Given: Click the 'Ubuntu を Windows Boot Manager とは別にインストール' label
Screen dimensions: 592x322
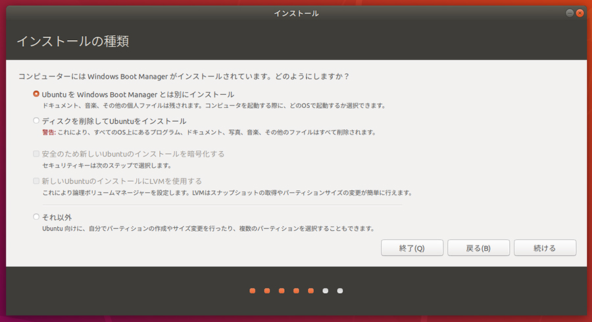Looking at the screenshot, I should point(138,94).
